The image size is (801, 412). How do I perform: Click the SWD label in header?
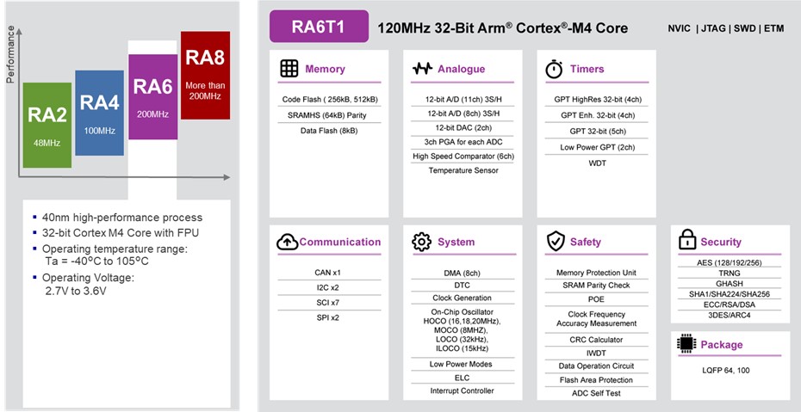pos(746,28)
